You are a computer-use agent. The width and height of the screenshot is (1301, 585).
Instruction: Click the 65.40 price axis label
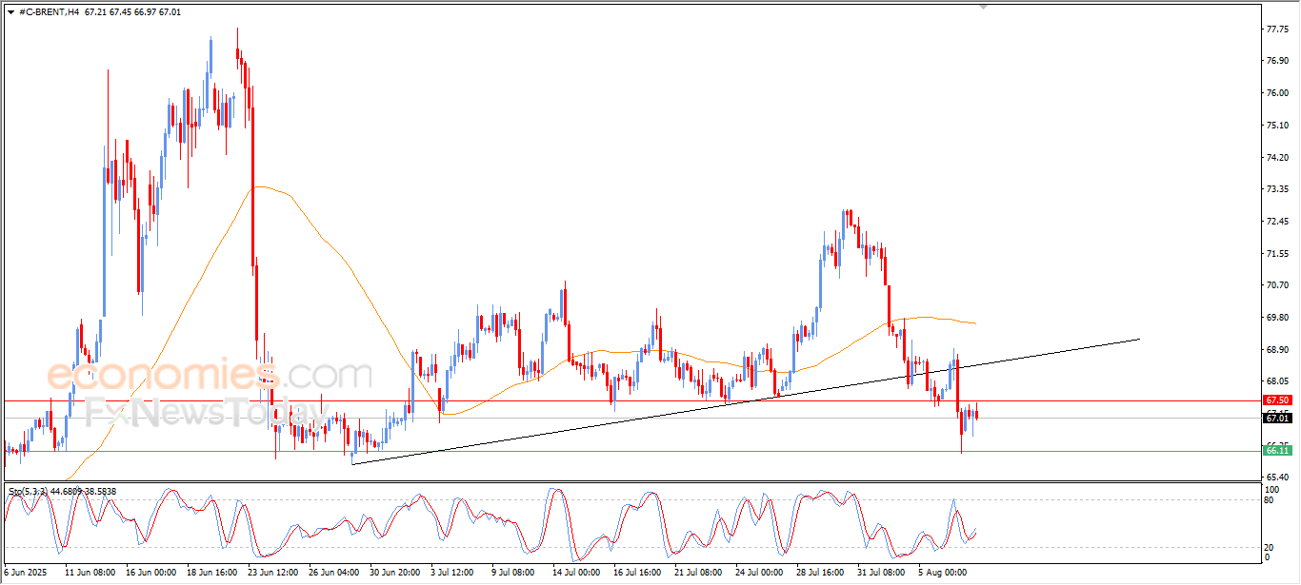[1278, 477]
